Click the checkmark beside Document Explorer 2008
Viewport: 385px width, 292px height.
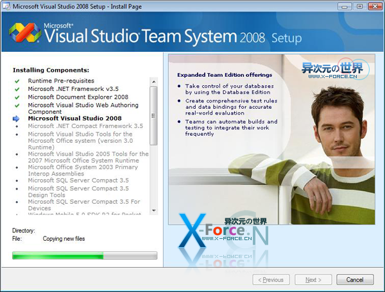point(17,97)
